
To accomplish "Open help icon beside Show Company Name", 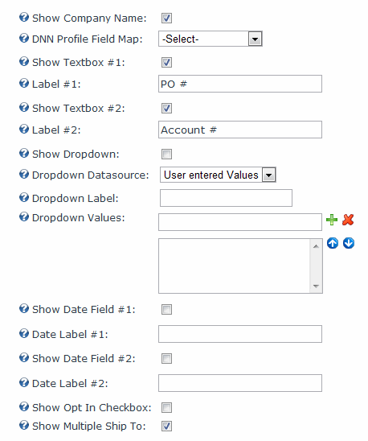I will [24, 17].
